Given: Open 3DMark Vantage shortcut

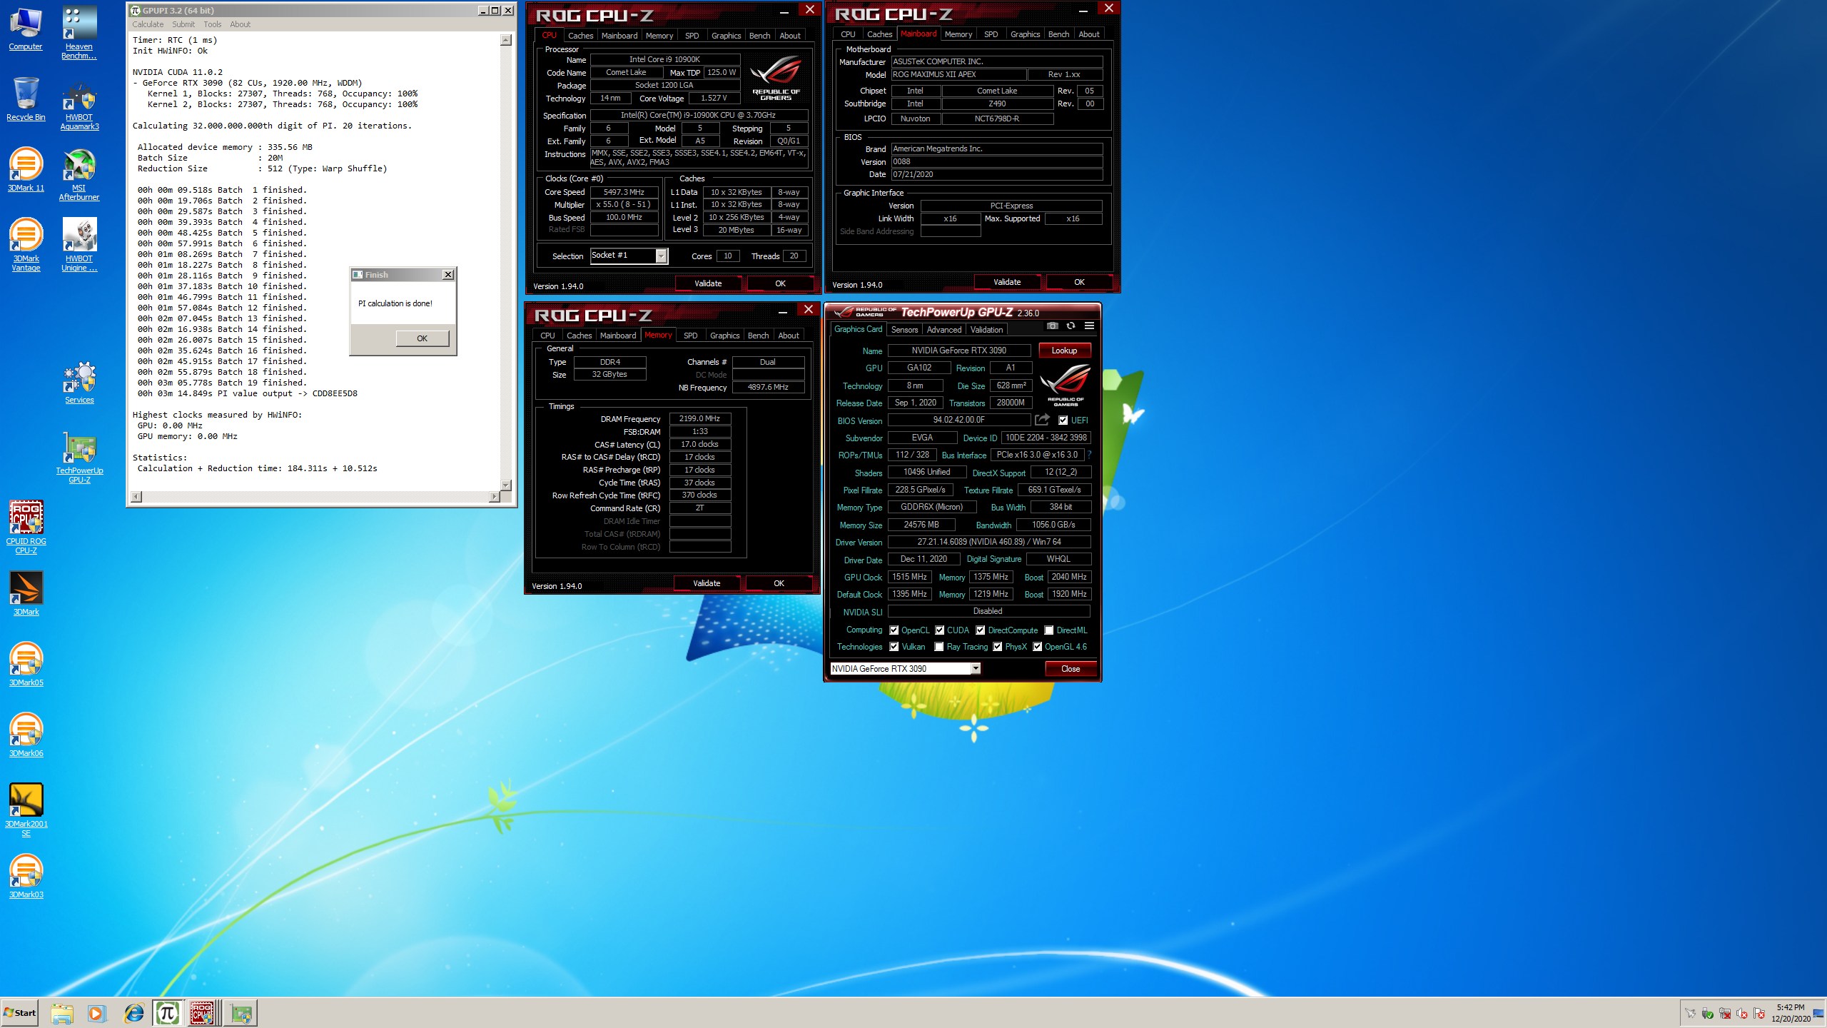Looking at the screenshot, I should click(26, 245).
